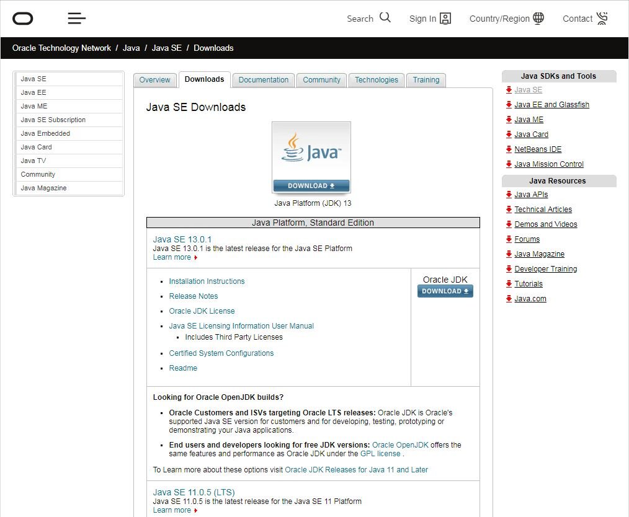Open Release Notes link

(194, 296)
